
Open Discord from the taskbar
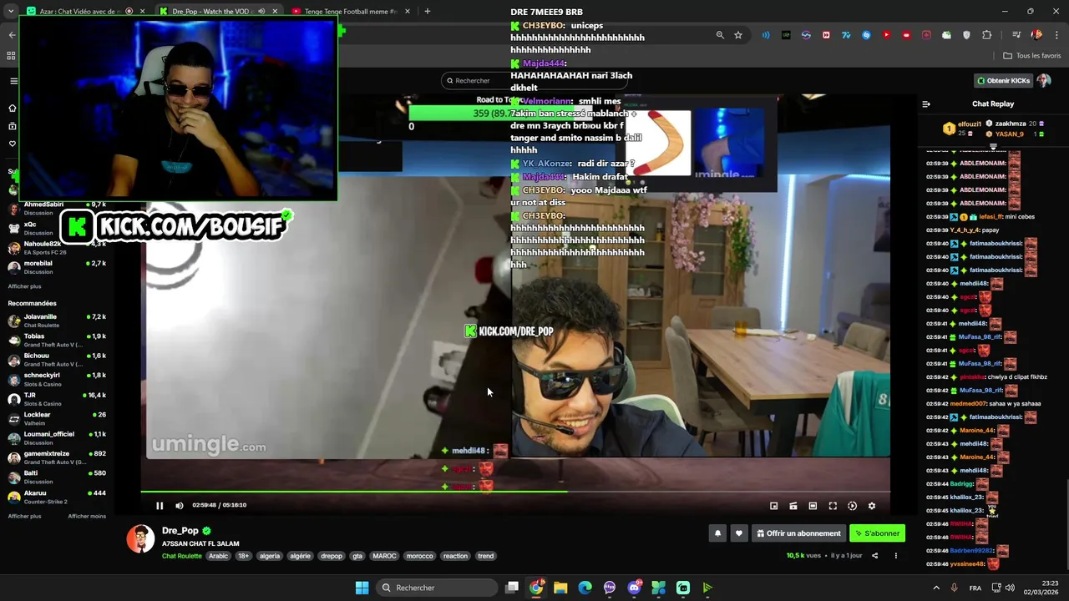[634, 588]
